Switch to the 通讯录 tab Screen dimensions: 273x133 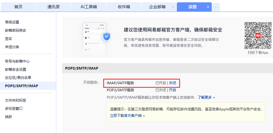coord(53,7)
